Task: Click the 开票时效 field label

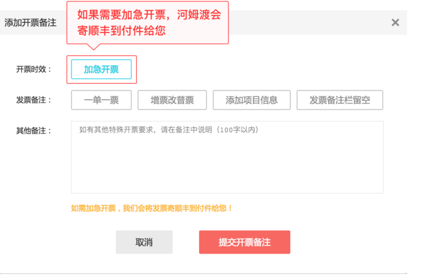Action: pos(34,70)
